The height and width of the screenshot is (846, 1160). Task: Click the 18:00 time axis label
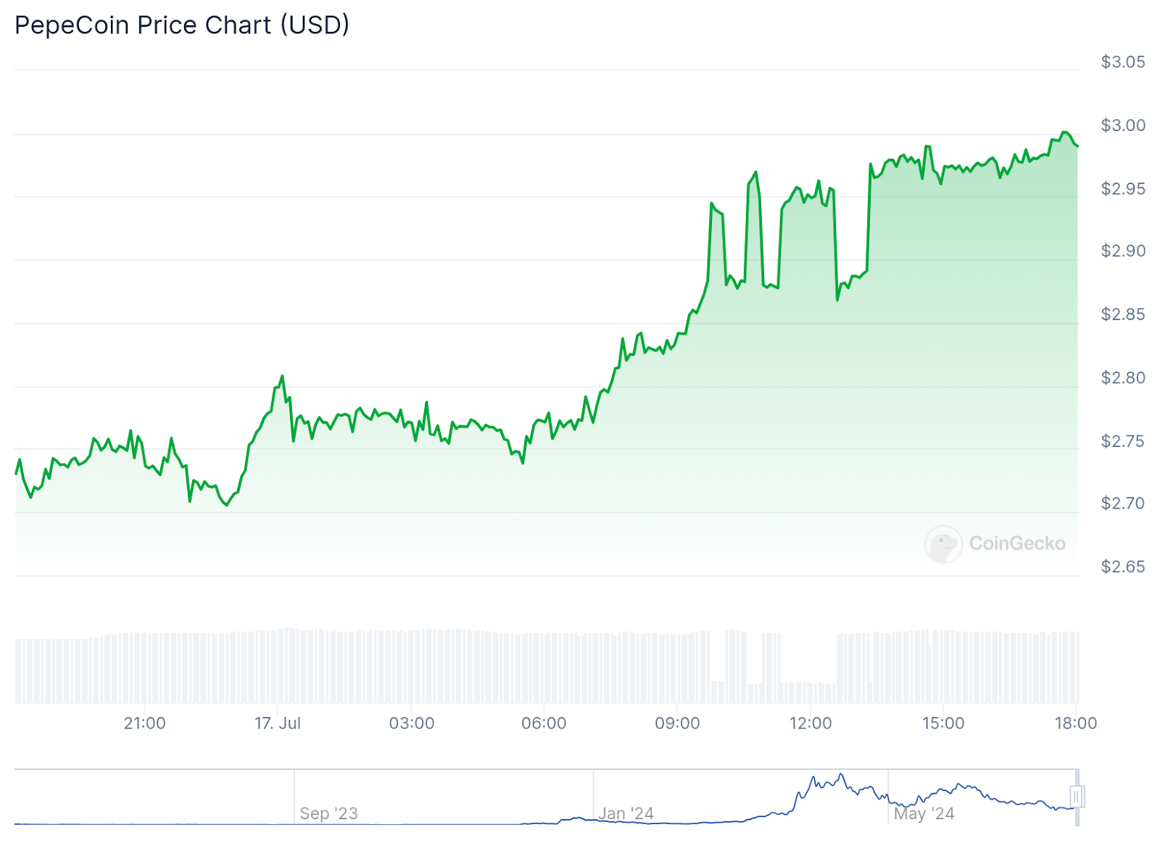[x=1076, y=723]
